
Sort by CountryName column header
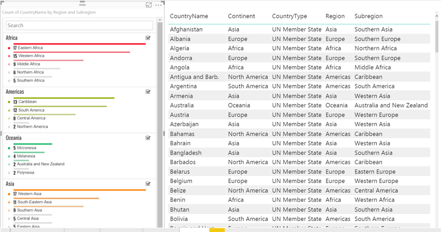click(189, 16)
